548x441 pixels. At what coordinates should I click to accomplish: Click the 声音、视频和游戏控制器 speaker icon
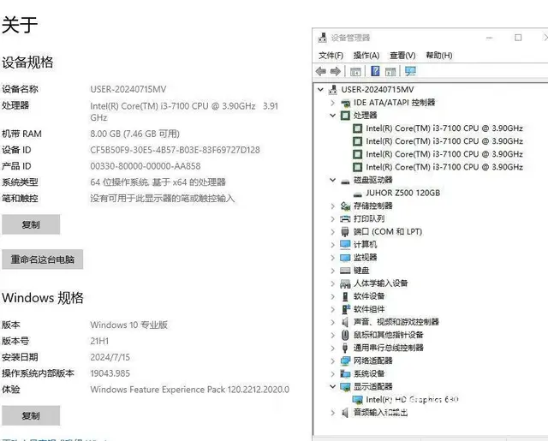(345, 322)
